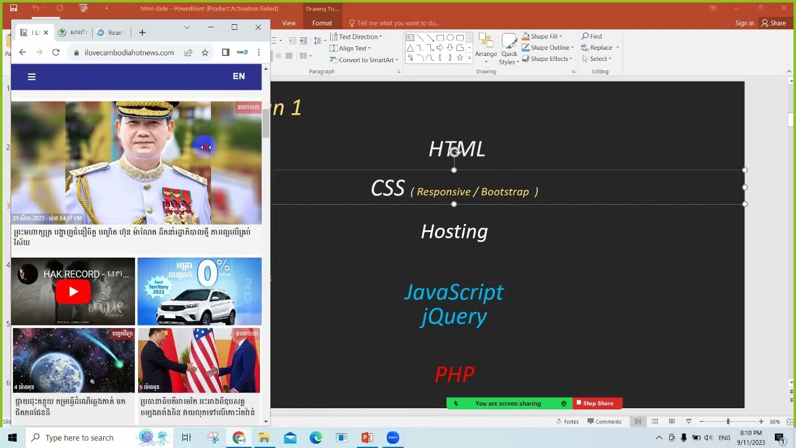Play the HAK RECORD YouTube video
796x448 pixels.
coord(73,291)
